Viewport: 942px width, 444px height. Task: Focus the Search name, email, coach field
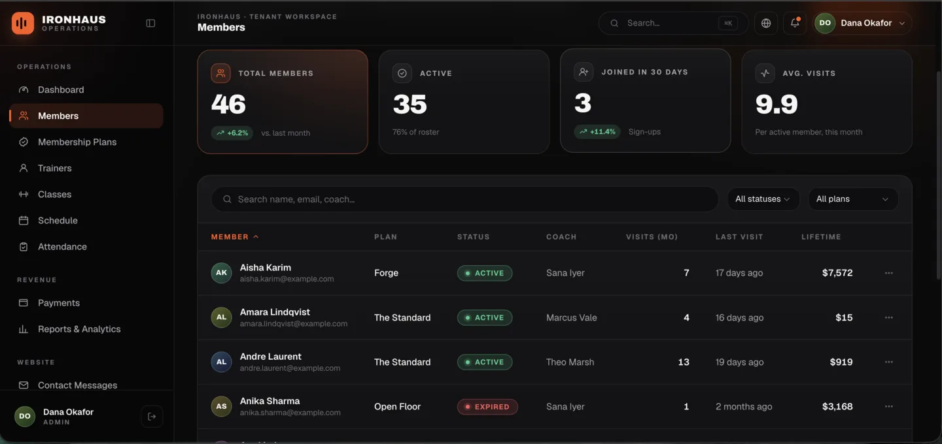click(464, 199)
